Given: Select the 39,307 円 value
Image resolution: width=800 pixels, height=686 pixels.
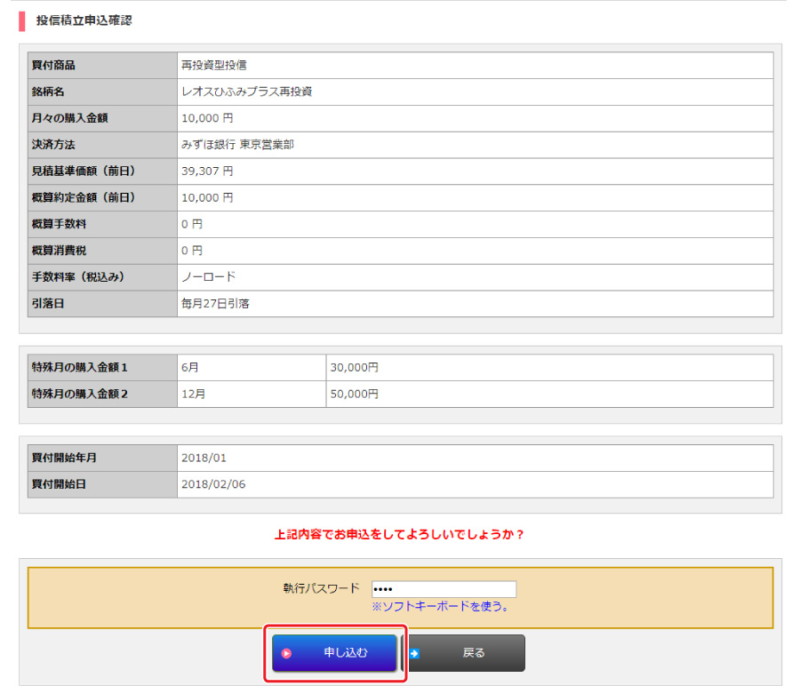Looking at the screenshot, I should pyautogui.click(x=207, y=171).
